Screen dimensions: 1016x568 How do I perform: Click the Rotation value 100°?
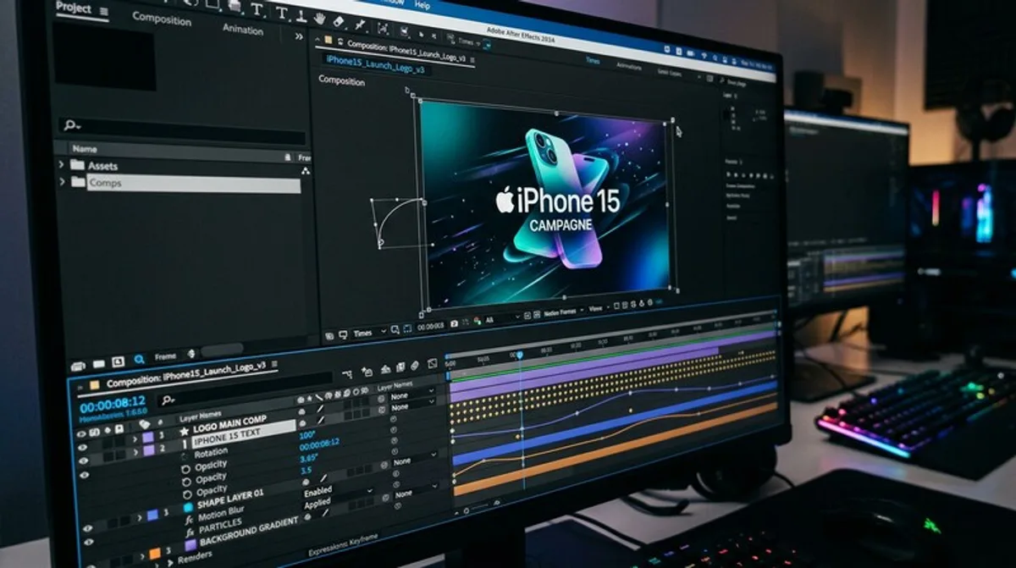click(x=307, y=435)
